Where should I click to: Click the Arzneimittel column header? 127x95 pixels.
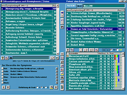pos(83,53)
